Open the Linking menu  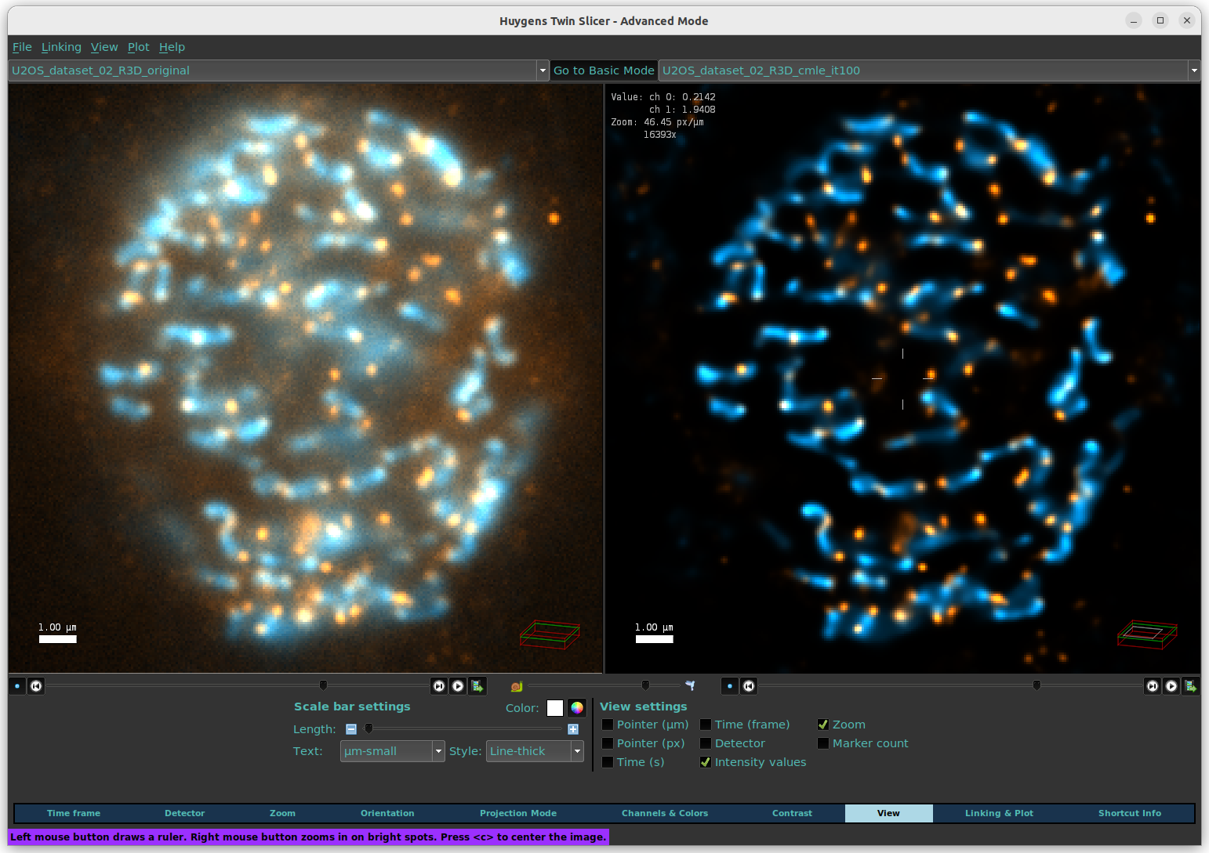[61, 47]
